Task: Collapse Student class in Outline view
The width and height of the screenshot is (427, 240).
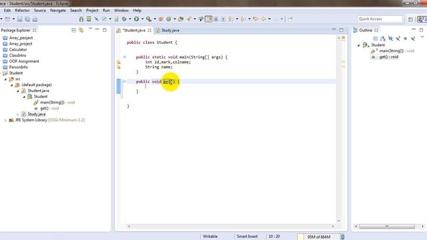Action: coord(359,45)
